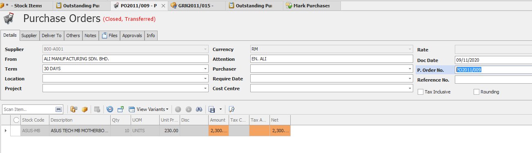
Task: Click the save layout floppy disk icon
Action: [212, 109]
